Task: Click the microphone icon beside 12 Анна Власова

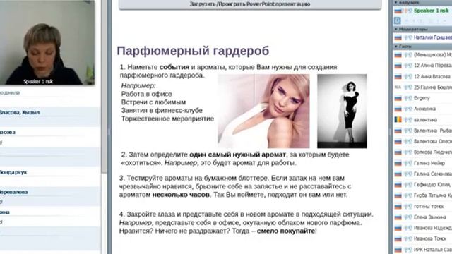Action: click(406, 77)
